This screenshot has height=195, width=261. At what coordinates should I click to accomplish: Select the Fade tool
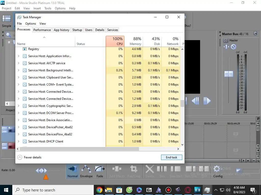(x=100, y=172)
